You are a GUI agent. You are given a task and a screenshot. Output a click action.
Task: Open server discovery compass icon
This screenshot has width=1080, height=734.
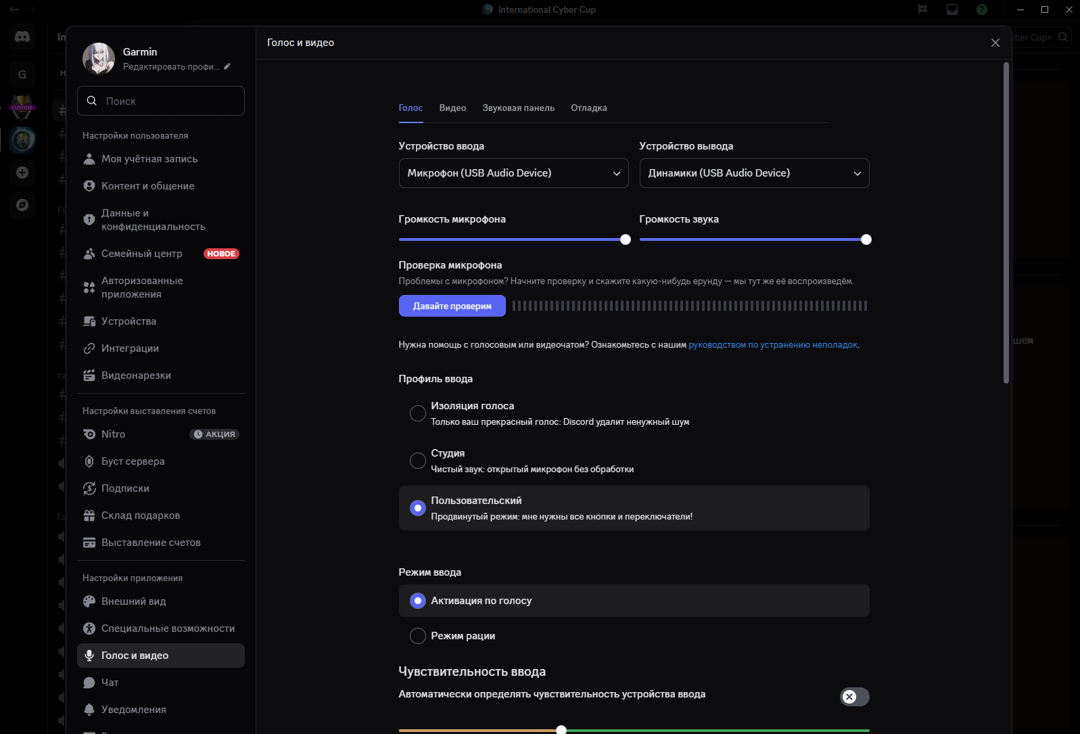[x=22, y=205]
